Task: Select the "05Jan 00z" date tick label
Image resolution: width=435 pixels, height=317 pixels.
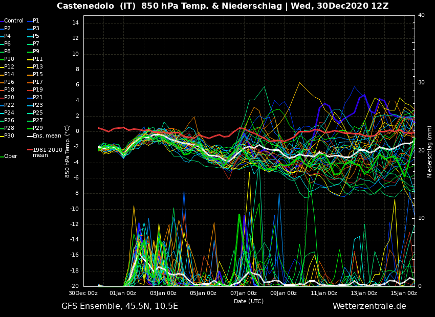Action: pos(203,293)
